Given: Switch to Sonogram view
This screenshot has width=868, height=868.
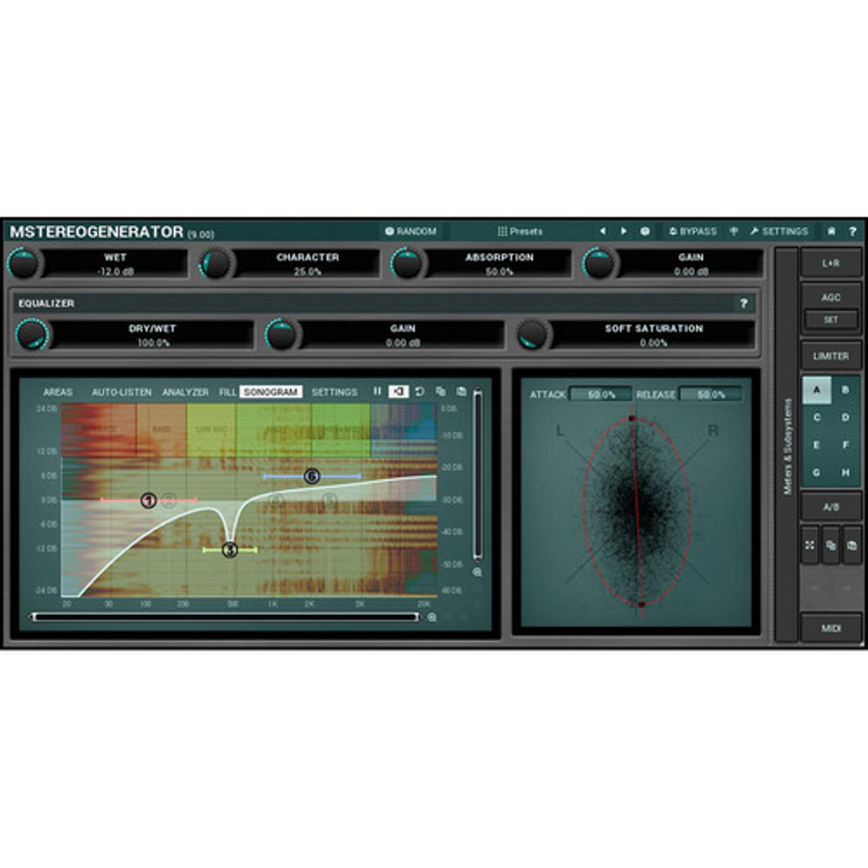Looking at the screenshot, I should (x=271, y=392).
